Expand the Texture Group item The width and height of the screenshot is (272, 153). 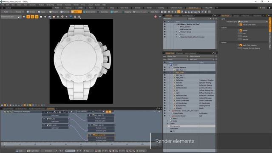click(177, 32)
